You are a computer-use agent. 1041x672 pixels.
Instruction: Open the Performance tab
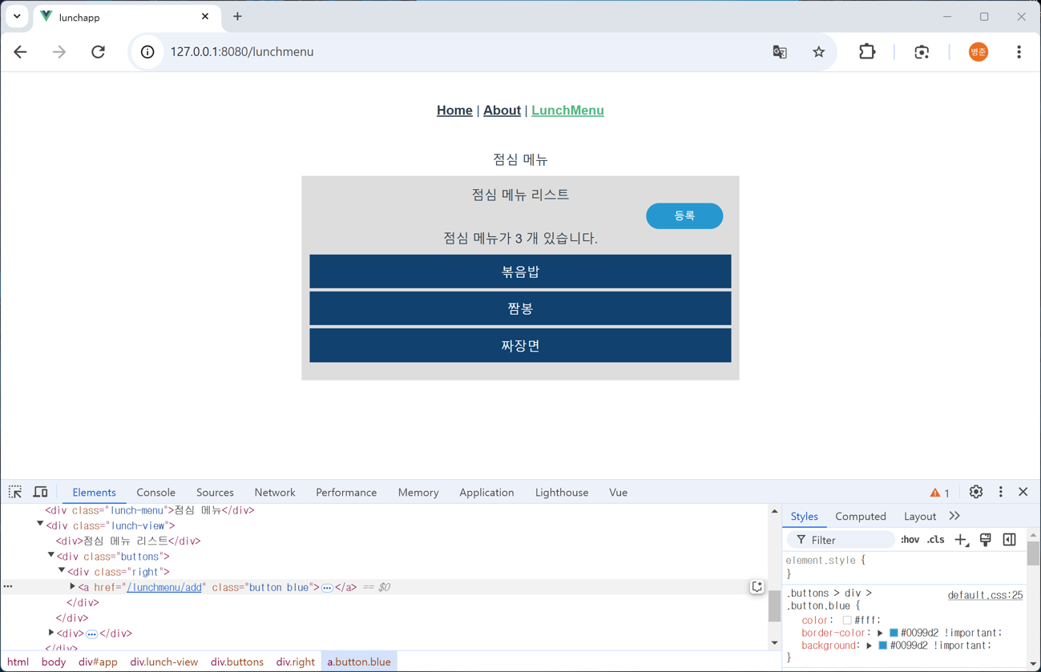[x=346, y=493]
